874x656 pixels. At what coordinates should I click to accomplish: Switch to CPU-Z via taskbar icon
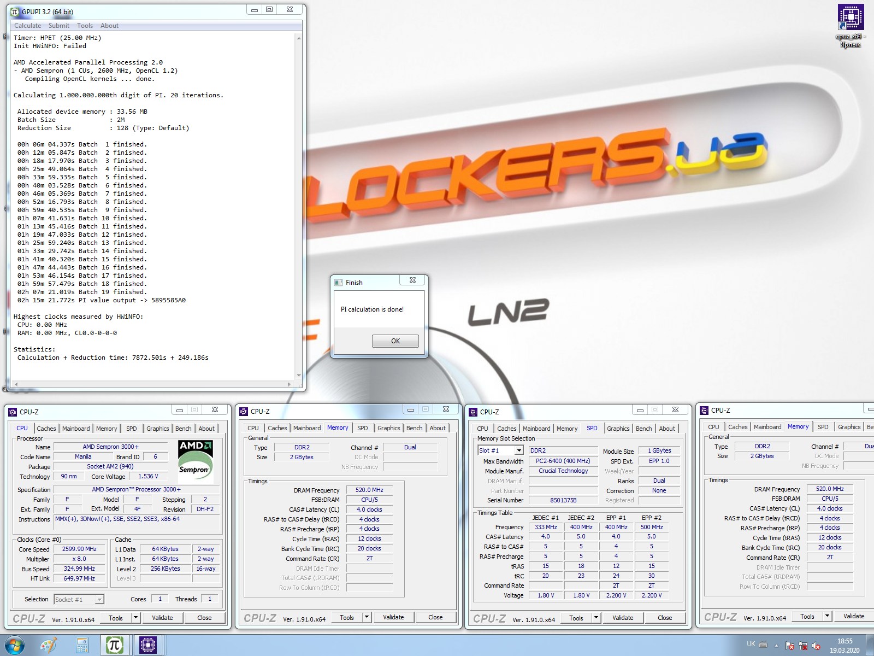point(148,645)
